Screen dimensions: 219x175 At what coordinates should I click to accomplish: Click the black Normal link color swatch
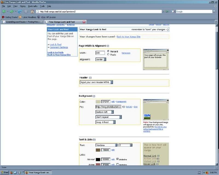point(98,159)
